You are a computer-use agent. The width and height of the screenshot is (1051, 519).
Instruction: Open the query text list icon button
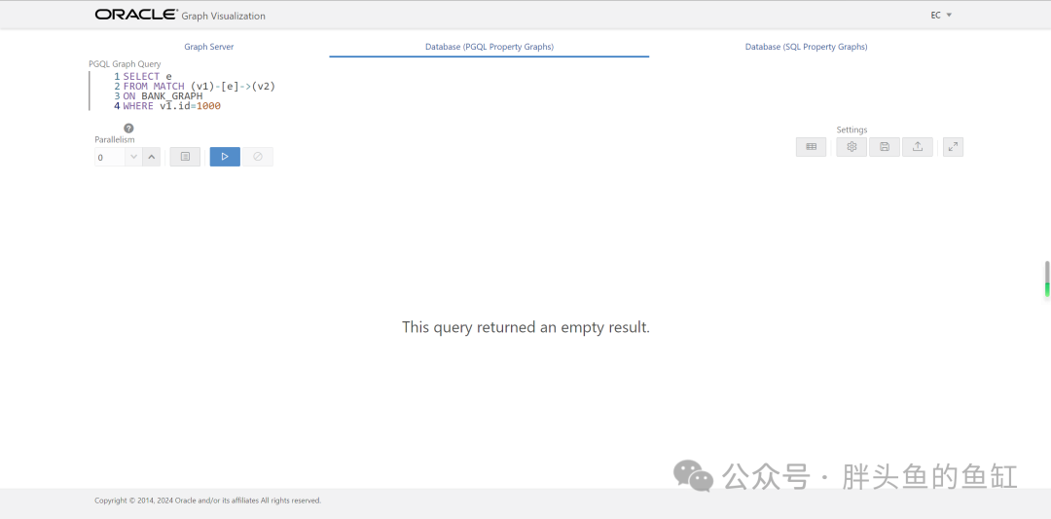[x=185, y=157]
